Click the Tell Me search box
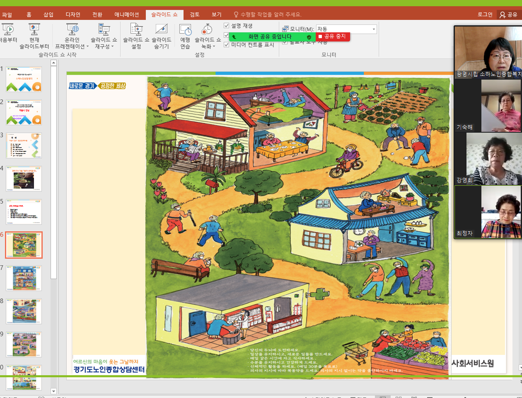Image resolution: width=522 pixels, height=398 pixels. pos(270,15)
